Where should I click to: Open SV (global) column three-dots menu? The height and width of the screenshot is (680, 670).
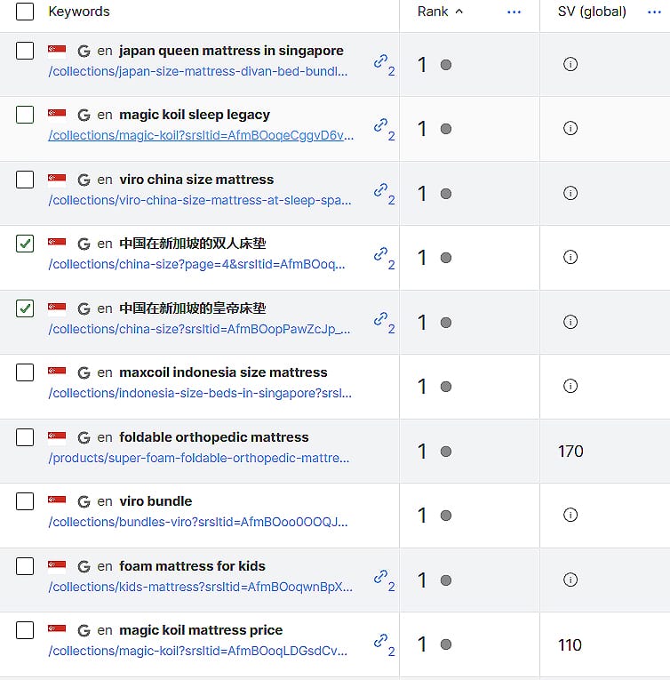(x=654, y=12)
